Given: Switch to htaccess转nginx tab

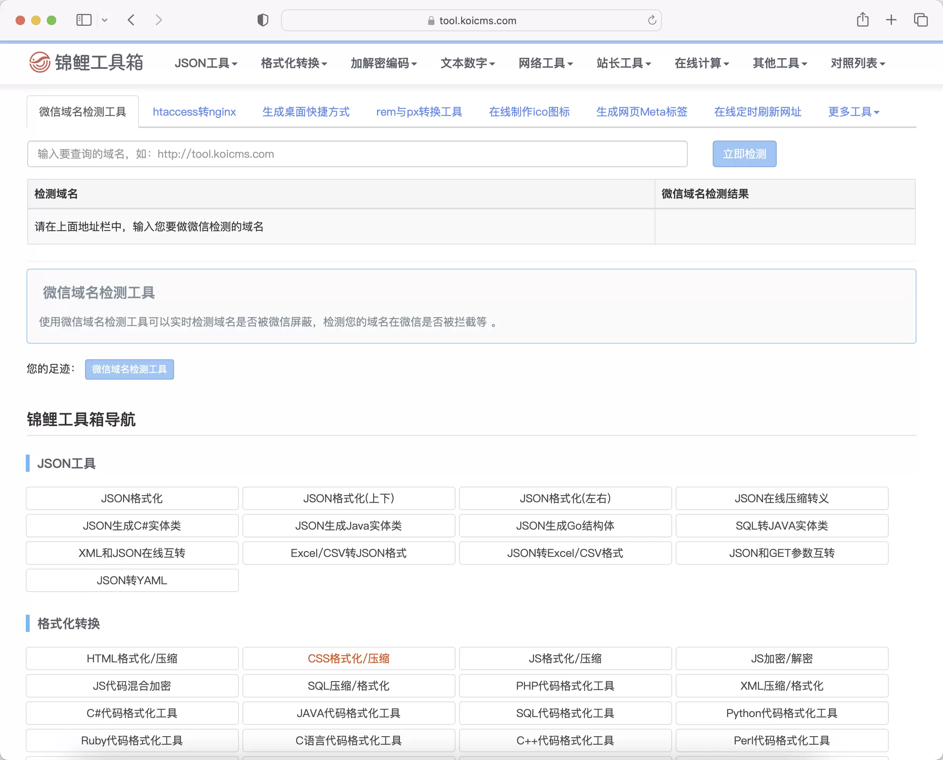Looking at the screenshot, I should click(x=194, y=112).
